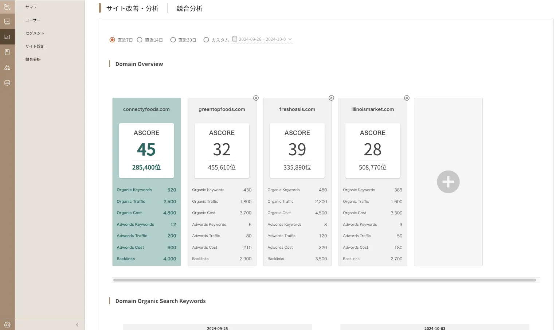Select the 直近7日 radio option
Image resolution: width=560 pixels, height=330 pixels.
pyautogui.click(x=112, y=40)
